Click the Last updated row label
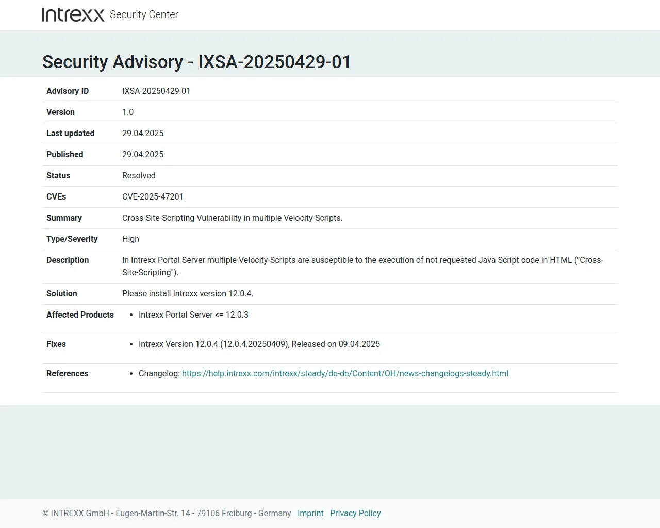The width and height of the screenshot is (660, 528). (x=70, y=133)
